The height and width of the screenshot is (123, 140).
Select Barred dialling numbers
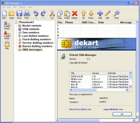click(x=37, y=46)
